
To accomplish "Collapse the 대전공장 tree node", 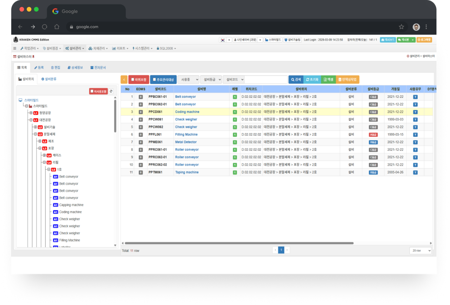I will pos(31,120).
